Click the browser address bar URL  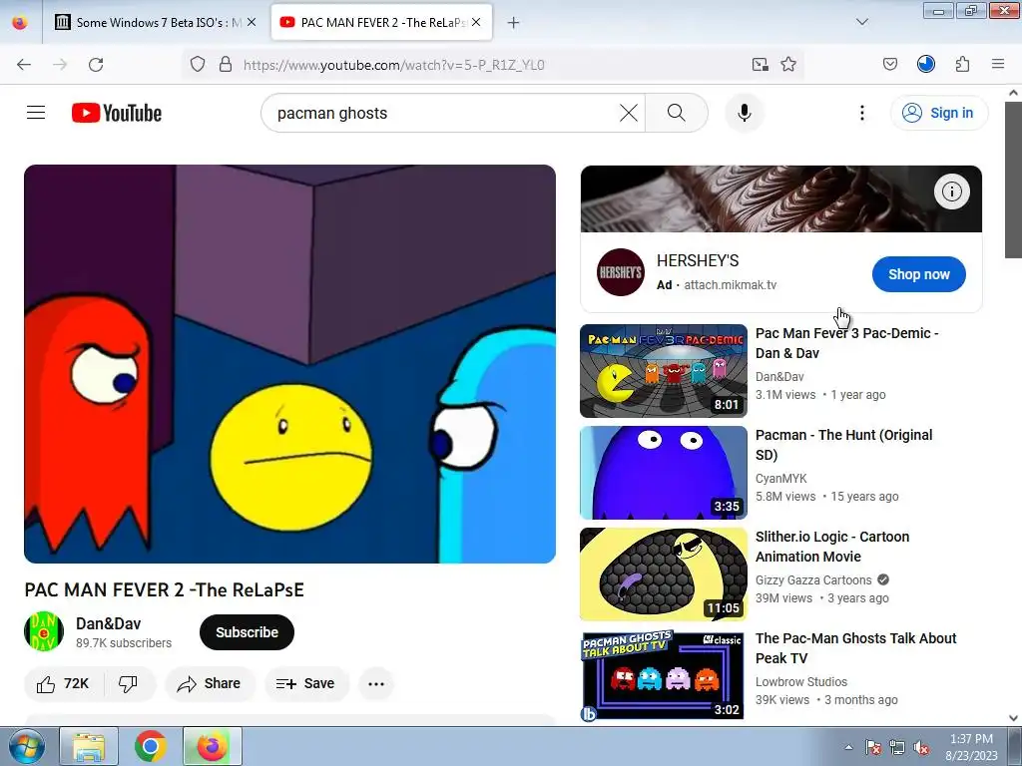click(393, 65)
